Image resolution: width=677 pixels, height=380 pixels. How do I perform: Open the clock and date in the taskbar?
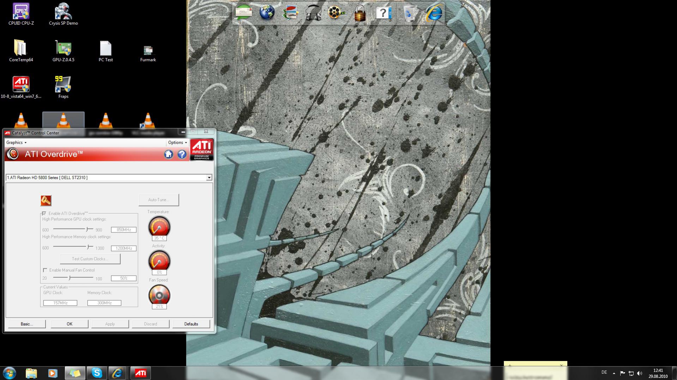click(x=658, y=373)
